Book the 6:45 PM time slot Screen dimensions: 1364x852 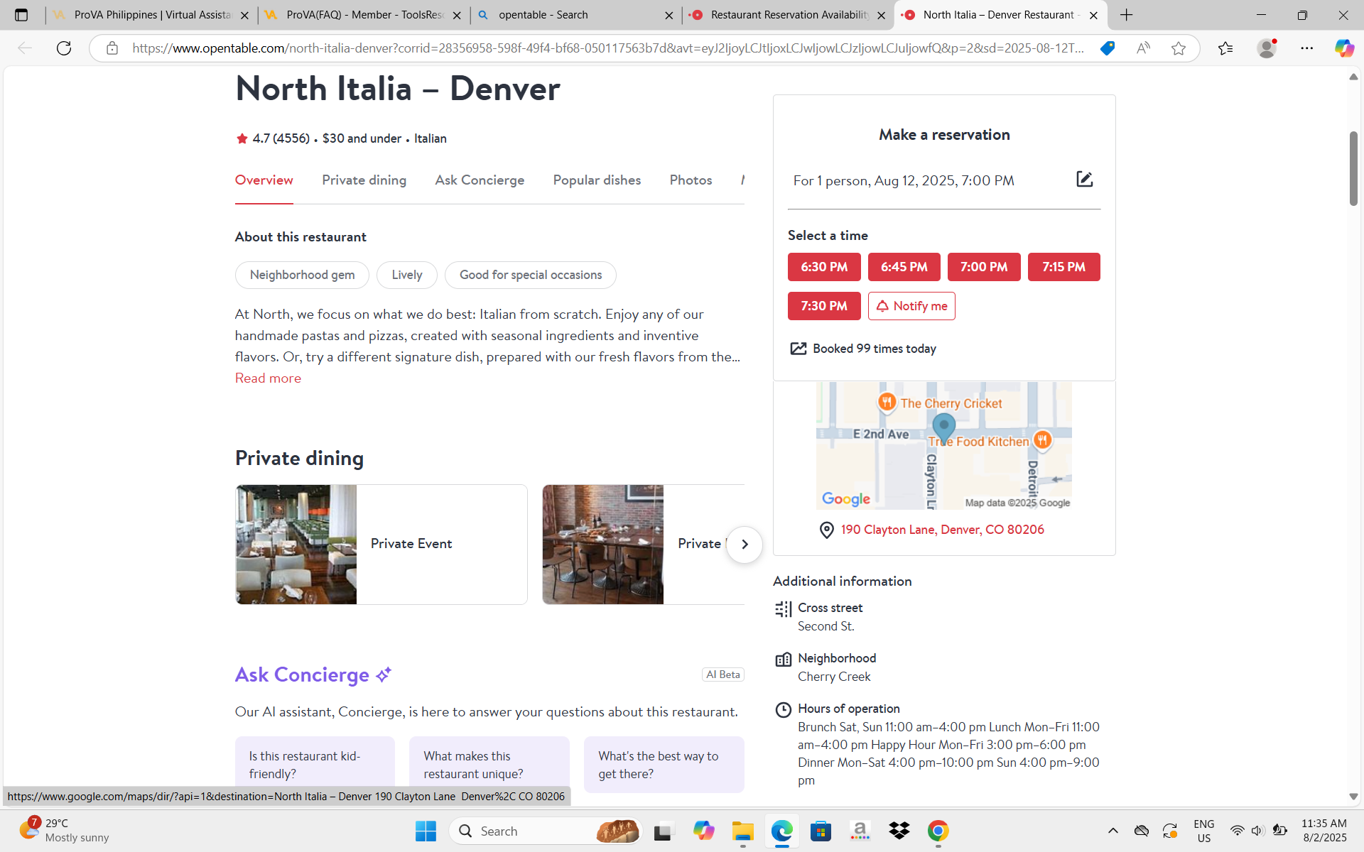click(904, 267)
